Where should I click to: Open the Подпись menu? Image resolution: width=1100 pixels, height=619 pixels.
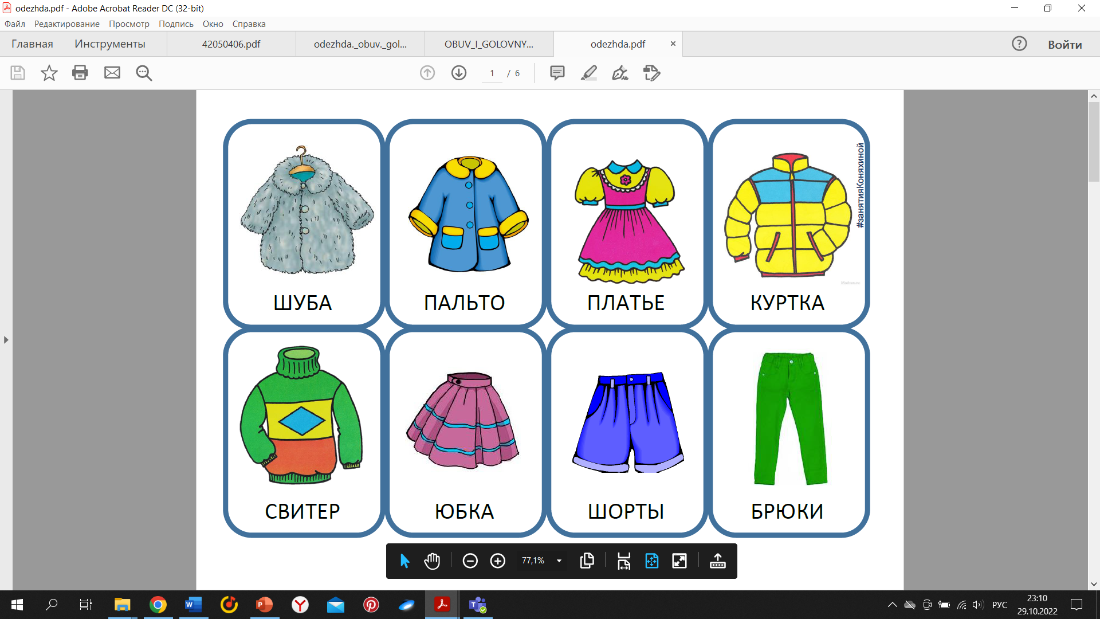176,24
